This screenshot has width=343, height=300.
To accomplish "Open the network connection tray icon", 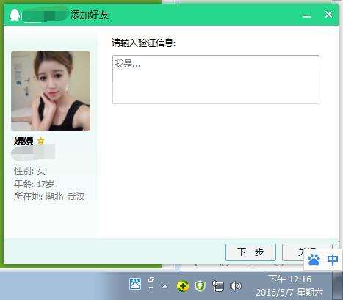I will [217, 286].
